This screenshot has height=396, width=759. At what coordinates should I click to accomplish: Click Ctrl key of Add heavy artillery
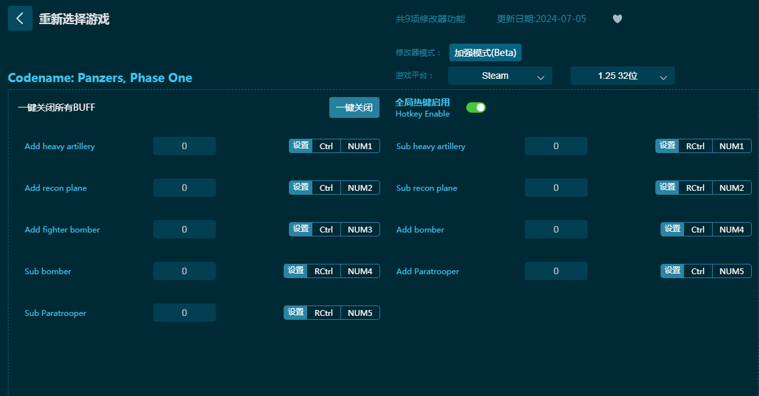click(326, 146)
